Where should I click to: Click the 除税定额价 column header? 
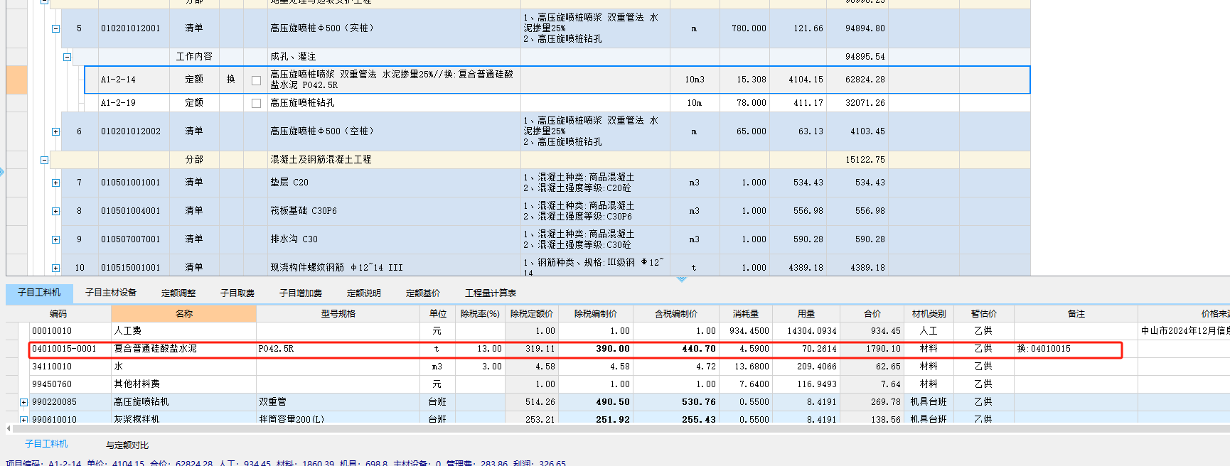pyautogui.click(x=532, y=313)
